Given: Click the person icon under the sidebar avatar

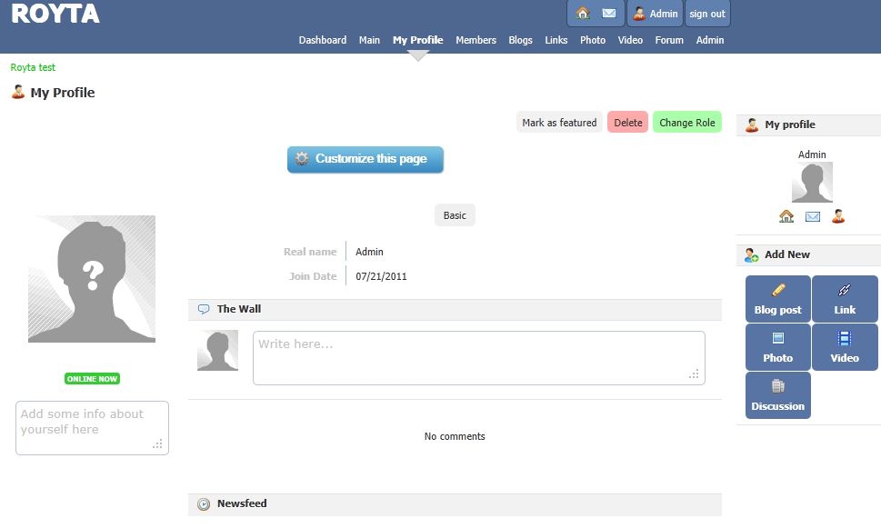Looking at the screenshot, I should tap(838, 216).
